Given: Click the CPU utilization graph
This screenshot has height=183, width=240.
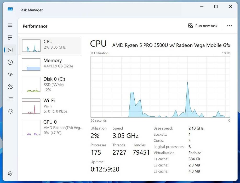Looking at the screenshot, I should (160, 87).
